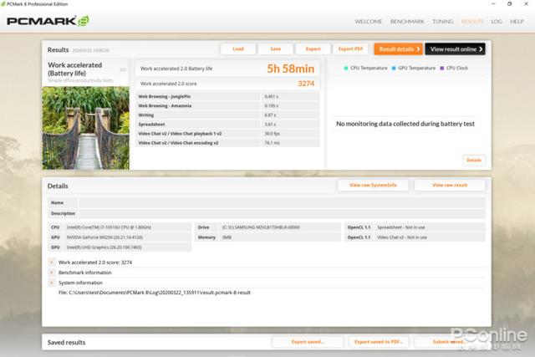The height and width of the screenshot is (357, 535).
Task: Restore the PCMark 8 window size
Action: (509, 3)
